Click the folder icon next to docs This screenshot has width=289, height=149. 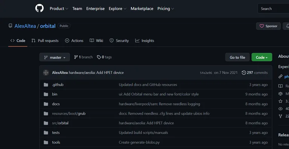point(46,104)
